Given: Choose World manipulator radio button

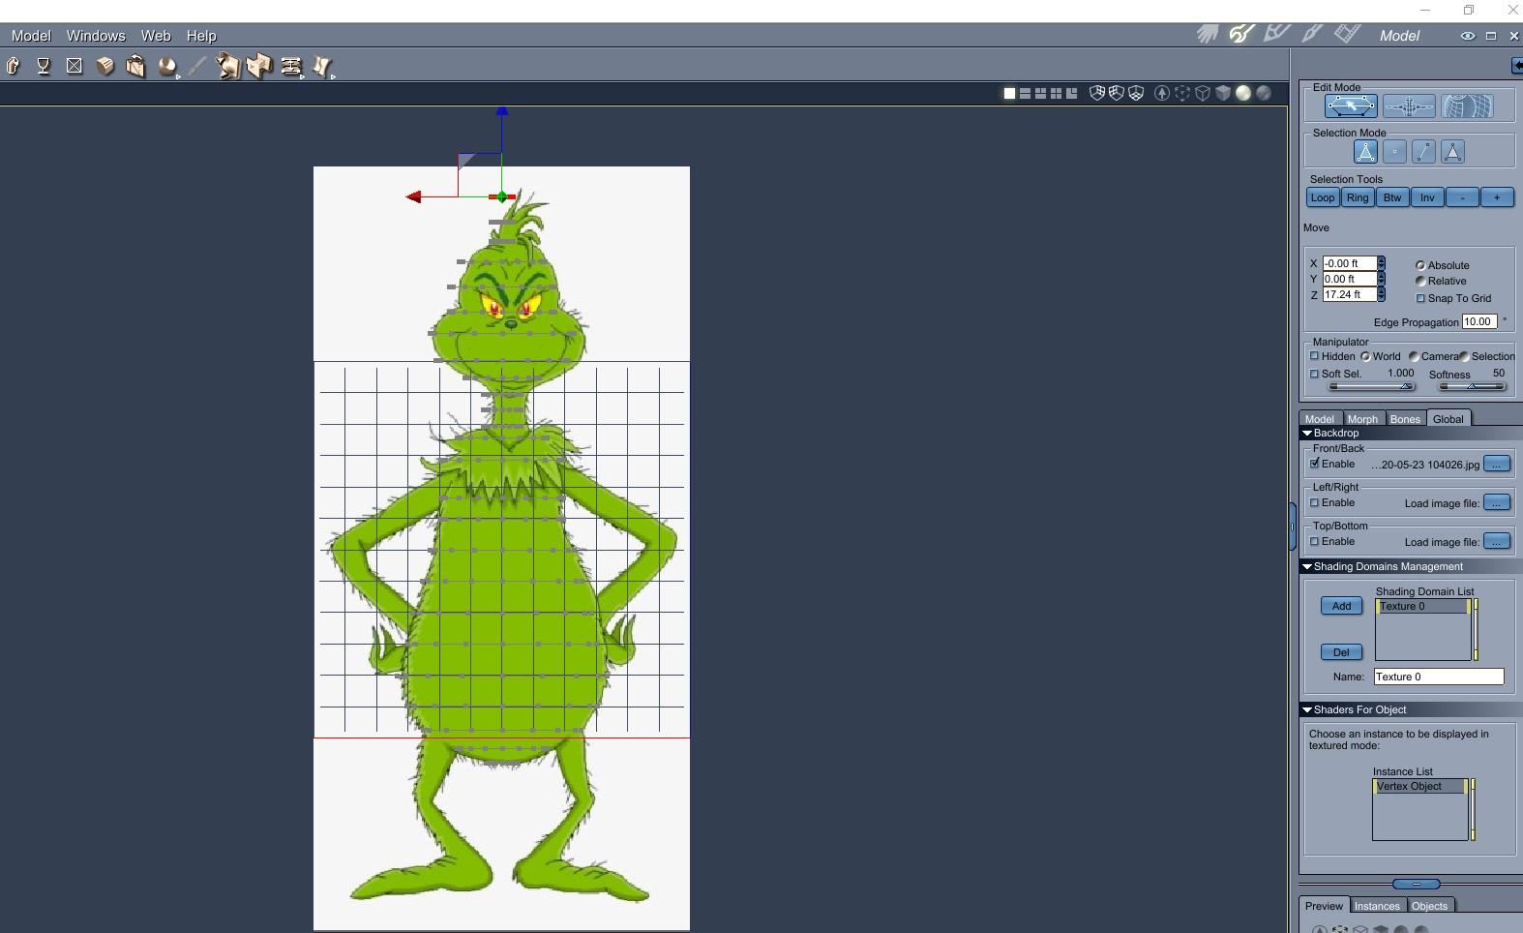Looking at the screenshot, I should pyautogui.click(x=1365, y=356).
